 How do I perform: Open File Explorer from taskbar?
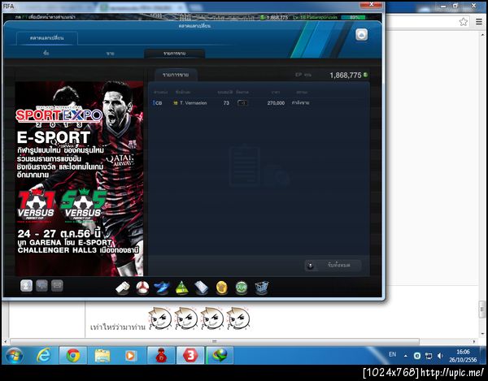pyautogui.click(x=102, y=356)
